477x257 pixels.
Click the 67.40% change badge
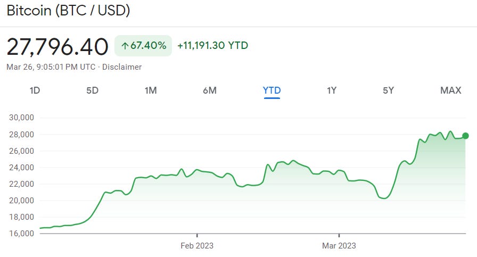[x=143, y=46]
